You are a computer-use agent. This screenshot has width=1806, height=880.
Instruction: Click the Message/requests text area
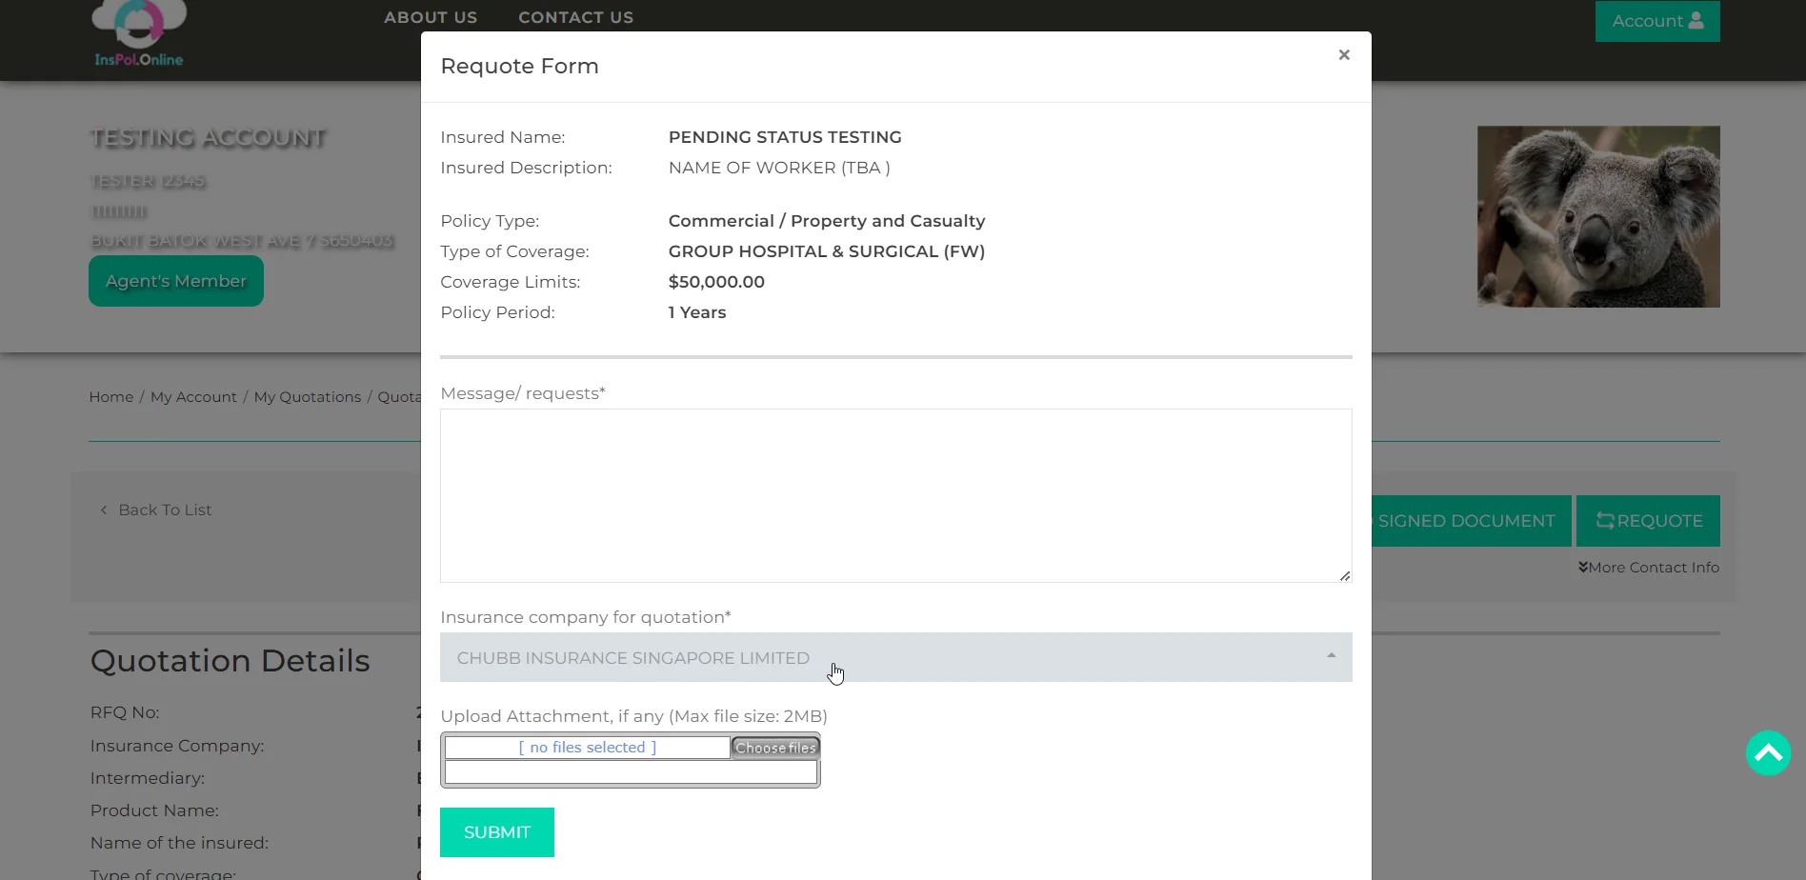895,495
